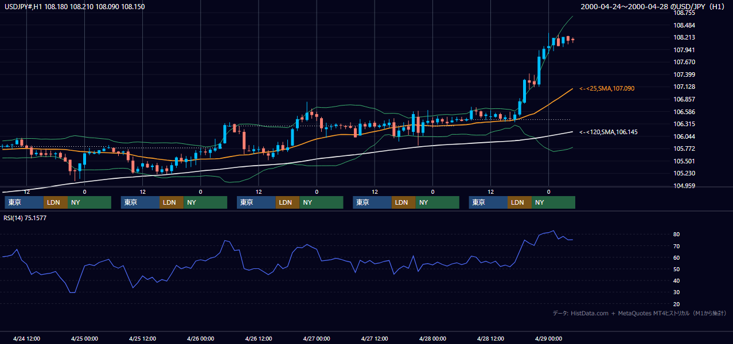
Task: Click the 4/27 00:00 time axis label
Action: click(317, 338)
